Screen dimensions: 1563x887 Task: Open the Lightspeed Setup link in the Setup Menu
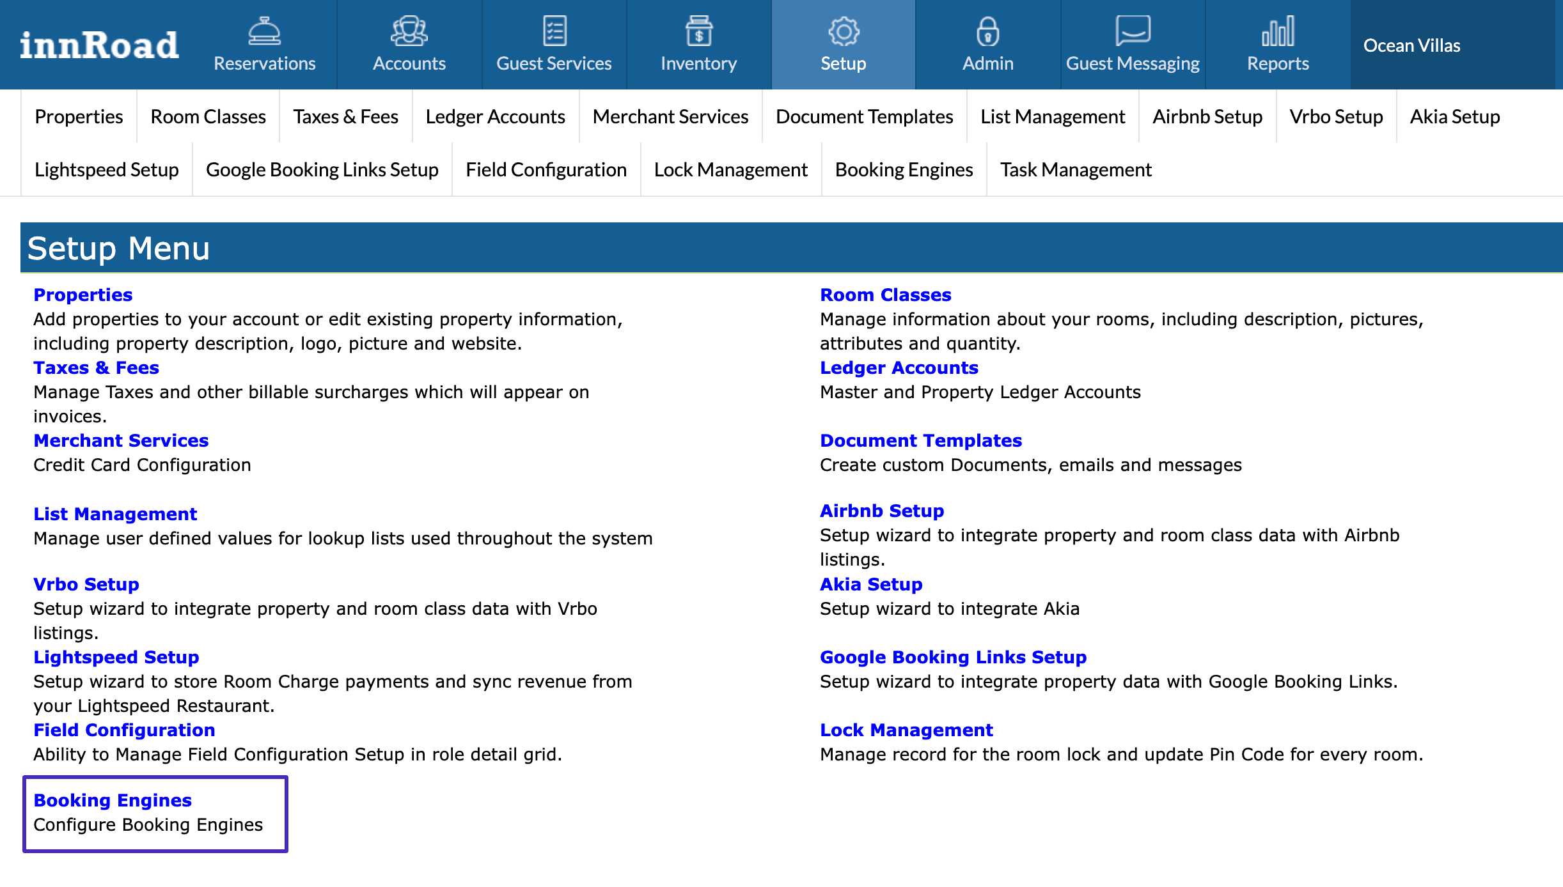click(116, 657)
